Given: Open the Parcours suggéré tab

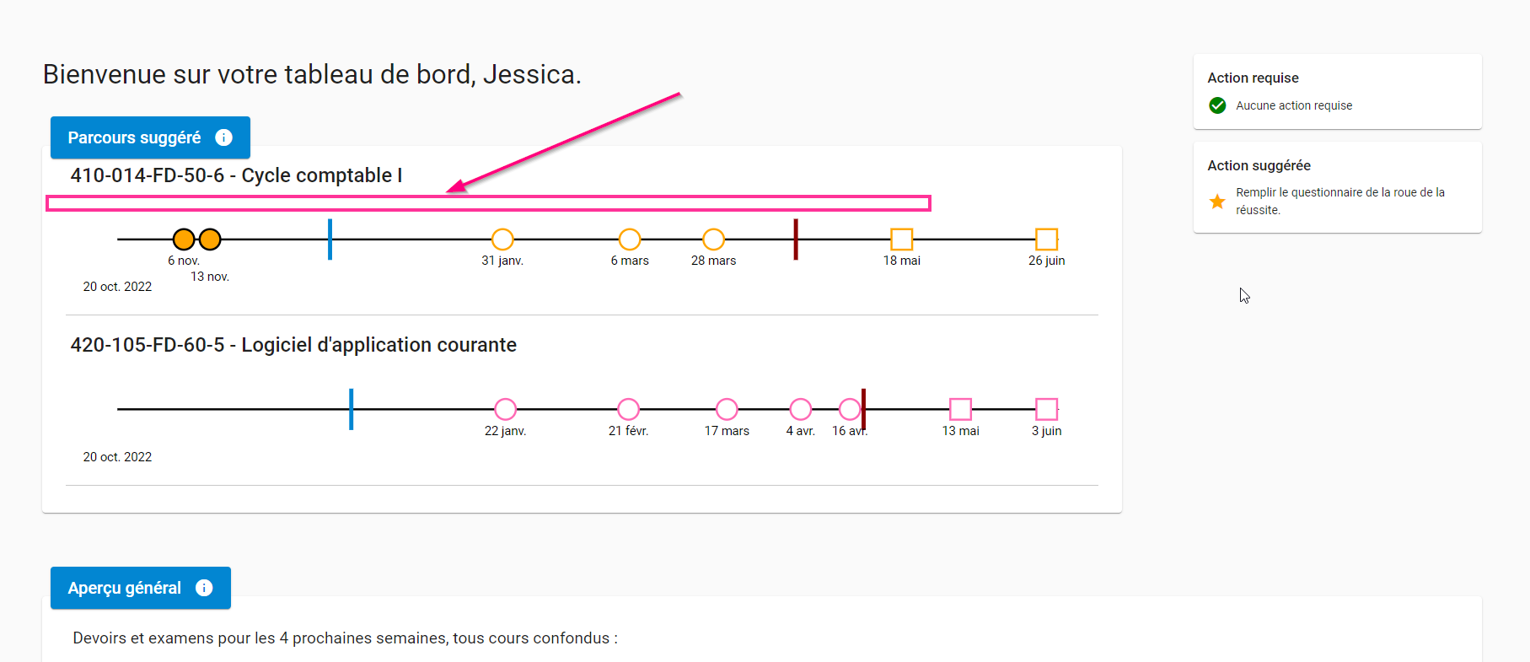Looking at the screenshot, I should [134, 137].
